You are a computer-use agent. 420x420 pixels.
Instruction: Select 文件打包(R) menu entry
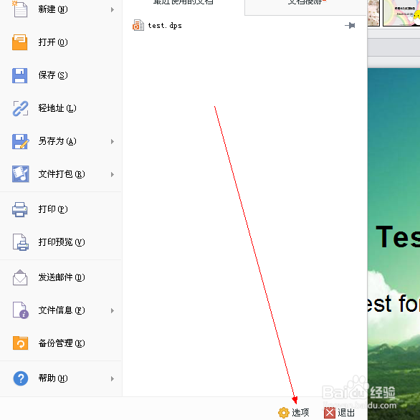(x=61, y=174)
